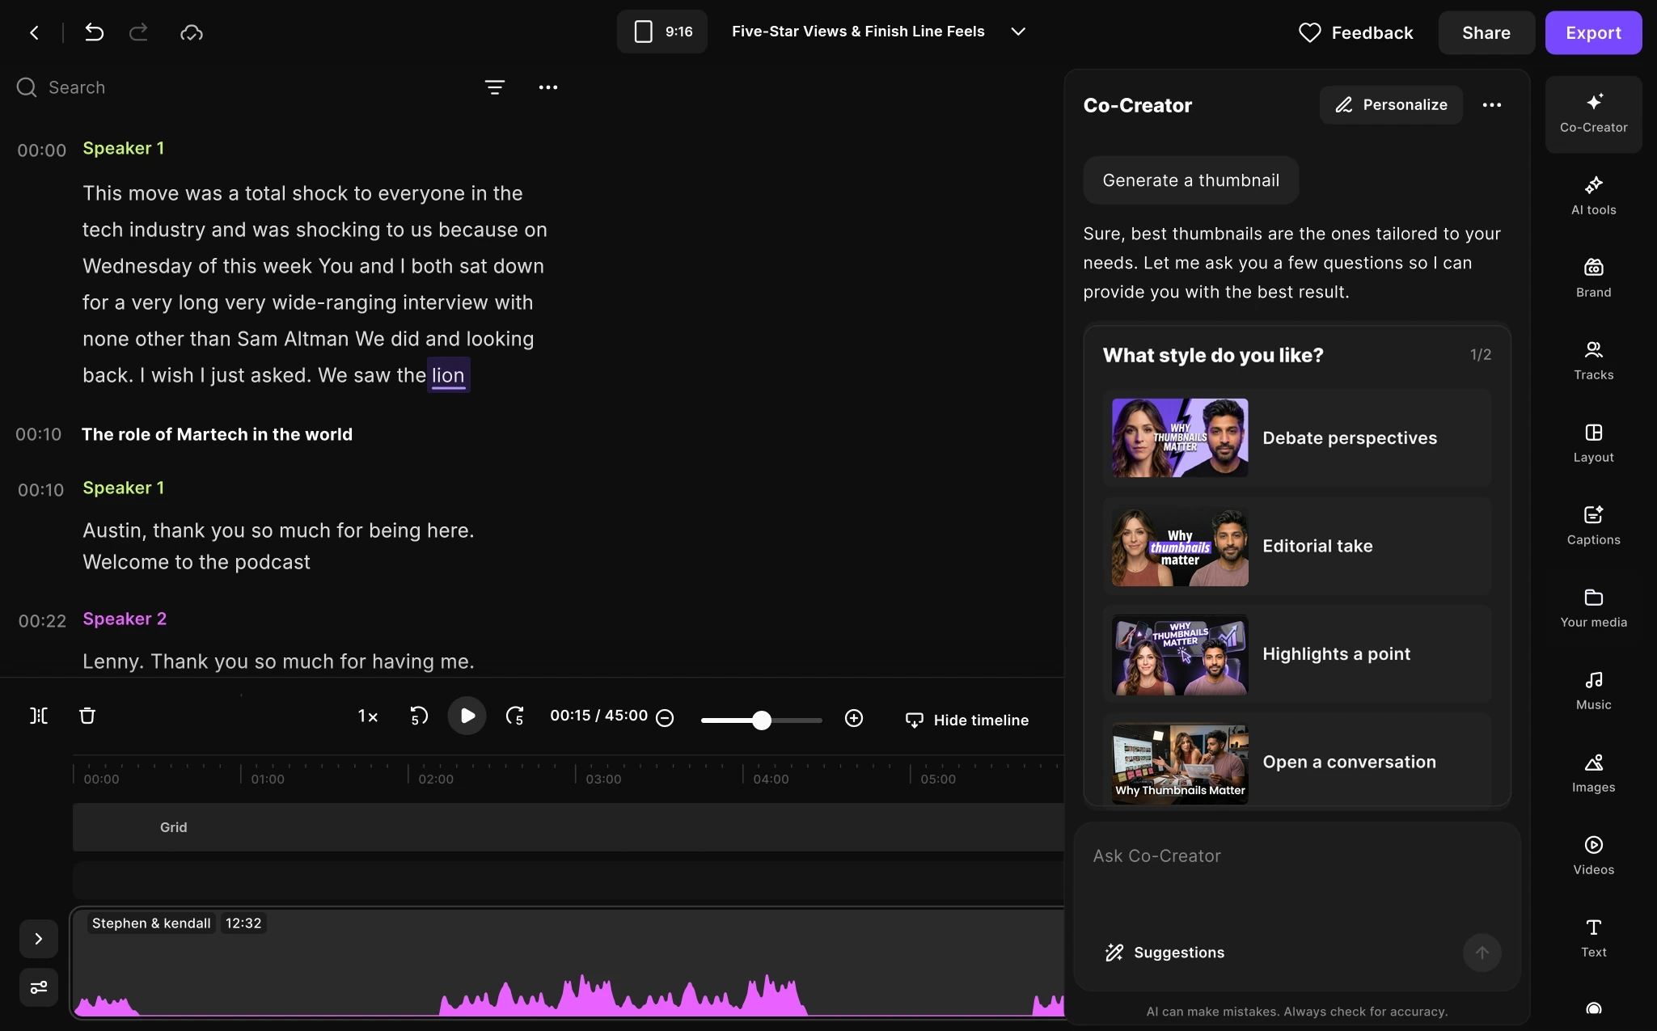Open the Feedback link
Screen dimensions: 1657x1031
click(1355, 32)
